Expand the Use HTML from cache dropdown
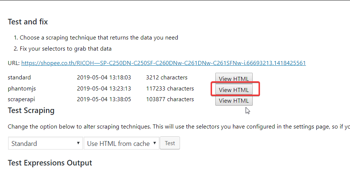Screen dimensions: 350x195 [x=121, y=143]
